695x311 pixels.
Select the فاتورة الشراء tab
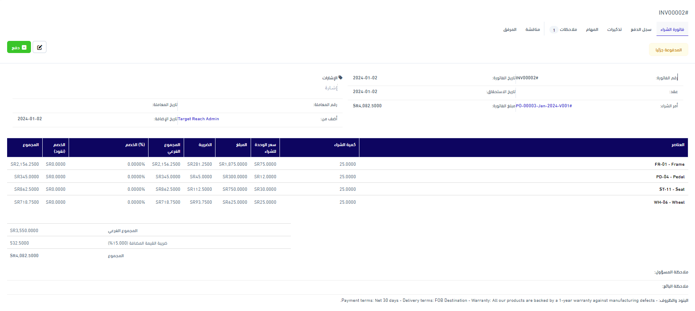click(x=672, y=30)
